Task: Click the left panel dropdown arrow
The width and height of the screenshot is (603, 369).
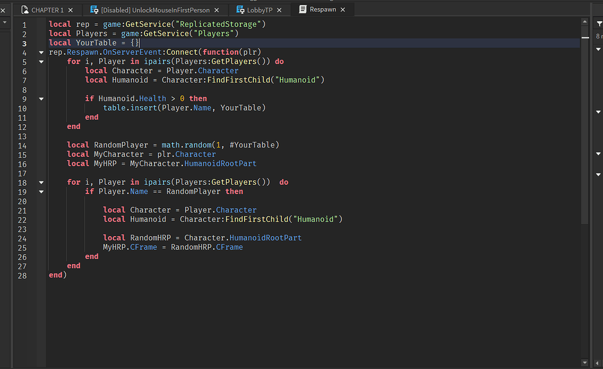Action: [5, 22]
